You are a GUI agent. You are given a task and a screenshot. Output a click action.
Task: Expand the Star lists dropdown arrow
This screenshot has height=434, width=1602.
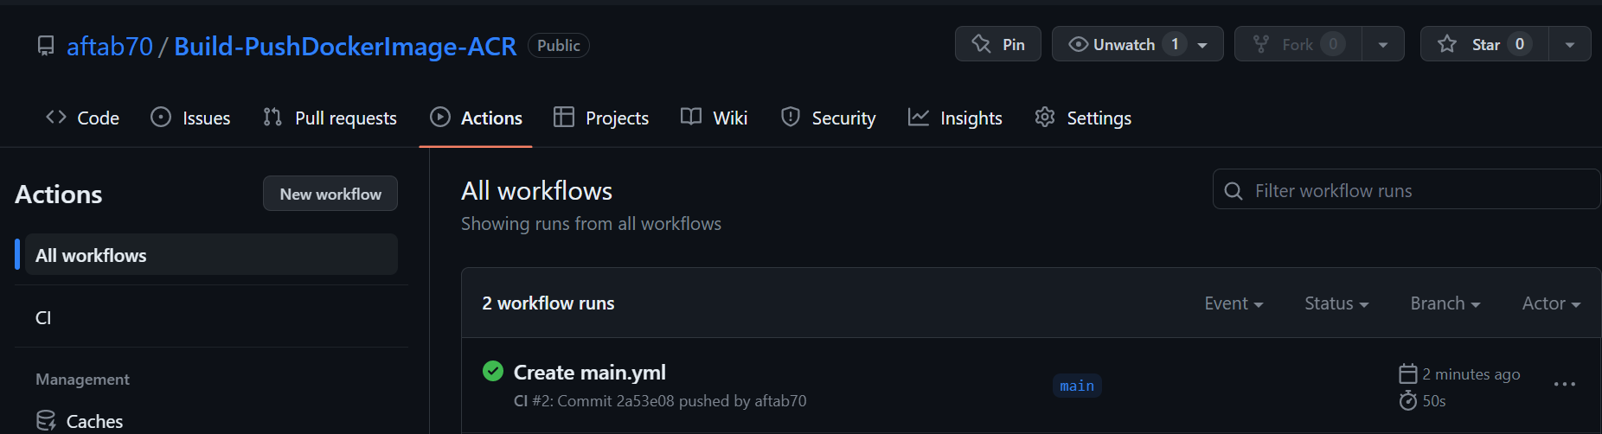(1570, 44)
